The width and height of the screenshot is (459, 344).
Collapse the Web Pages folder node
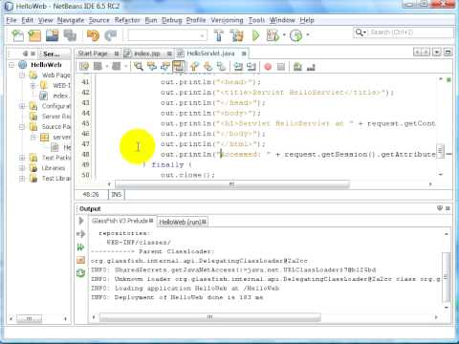[x=22, y=75]
